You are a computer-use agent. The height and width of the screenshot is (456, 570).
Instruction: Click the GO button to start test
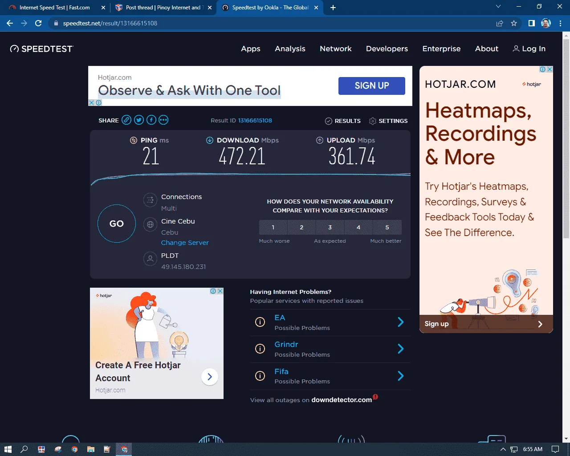coord(117,224)
